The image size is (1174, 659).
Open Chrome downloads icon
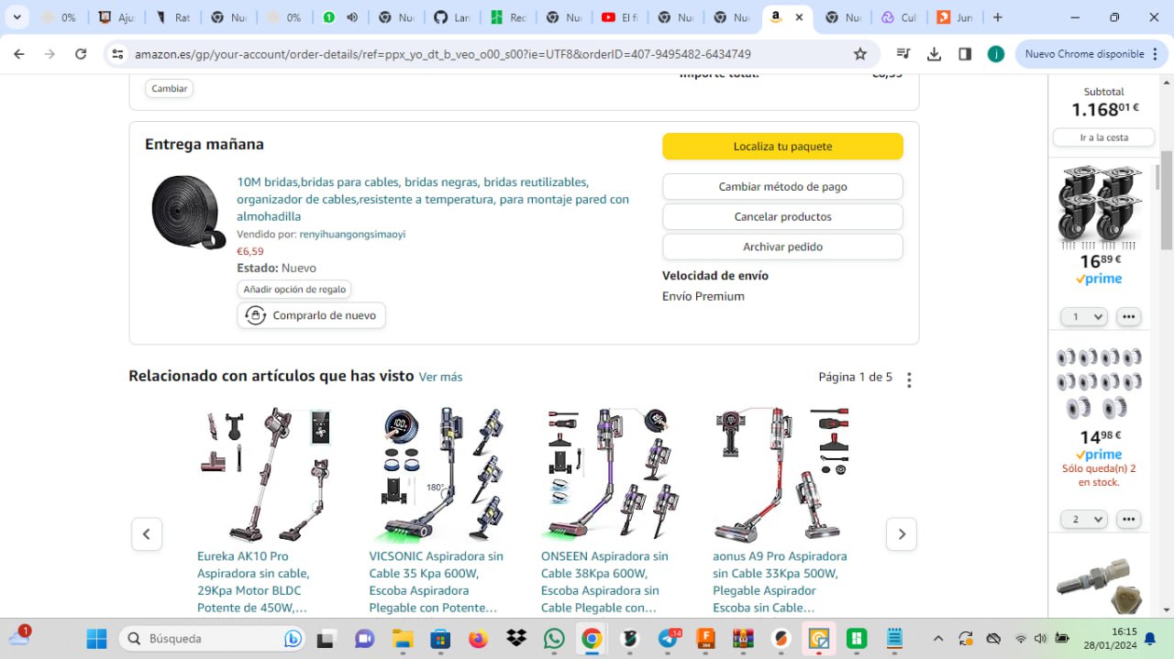(934, 54)
